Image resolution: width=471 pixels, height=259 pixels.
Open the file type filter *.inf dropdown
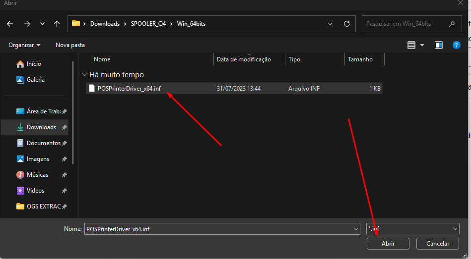(455, 229)
